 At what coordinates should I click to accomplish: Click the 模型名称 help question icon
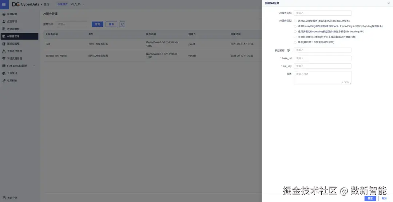coord(288,50)
